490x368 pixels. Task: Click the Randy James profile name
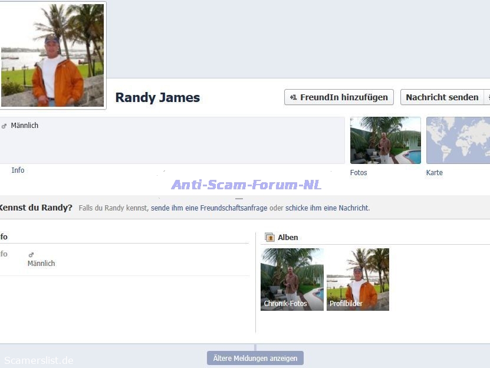[157, 98]
